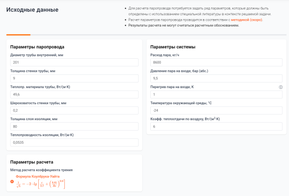Viewport: 289px width, 196px height.
Task: Click the Расход пара input field
Action: [216, 62]
